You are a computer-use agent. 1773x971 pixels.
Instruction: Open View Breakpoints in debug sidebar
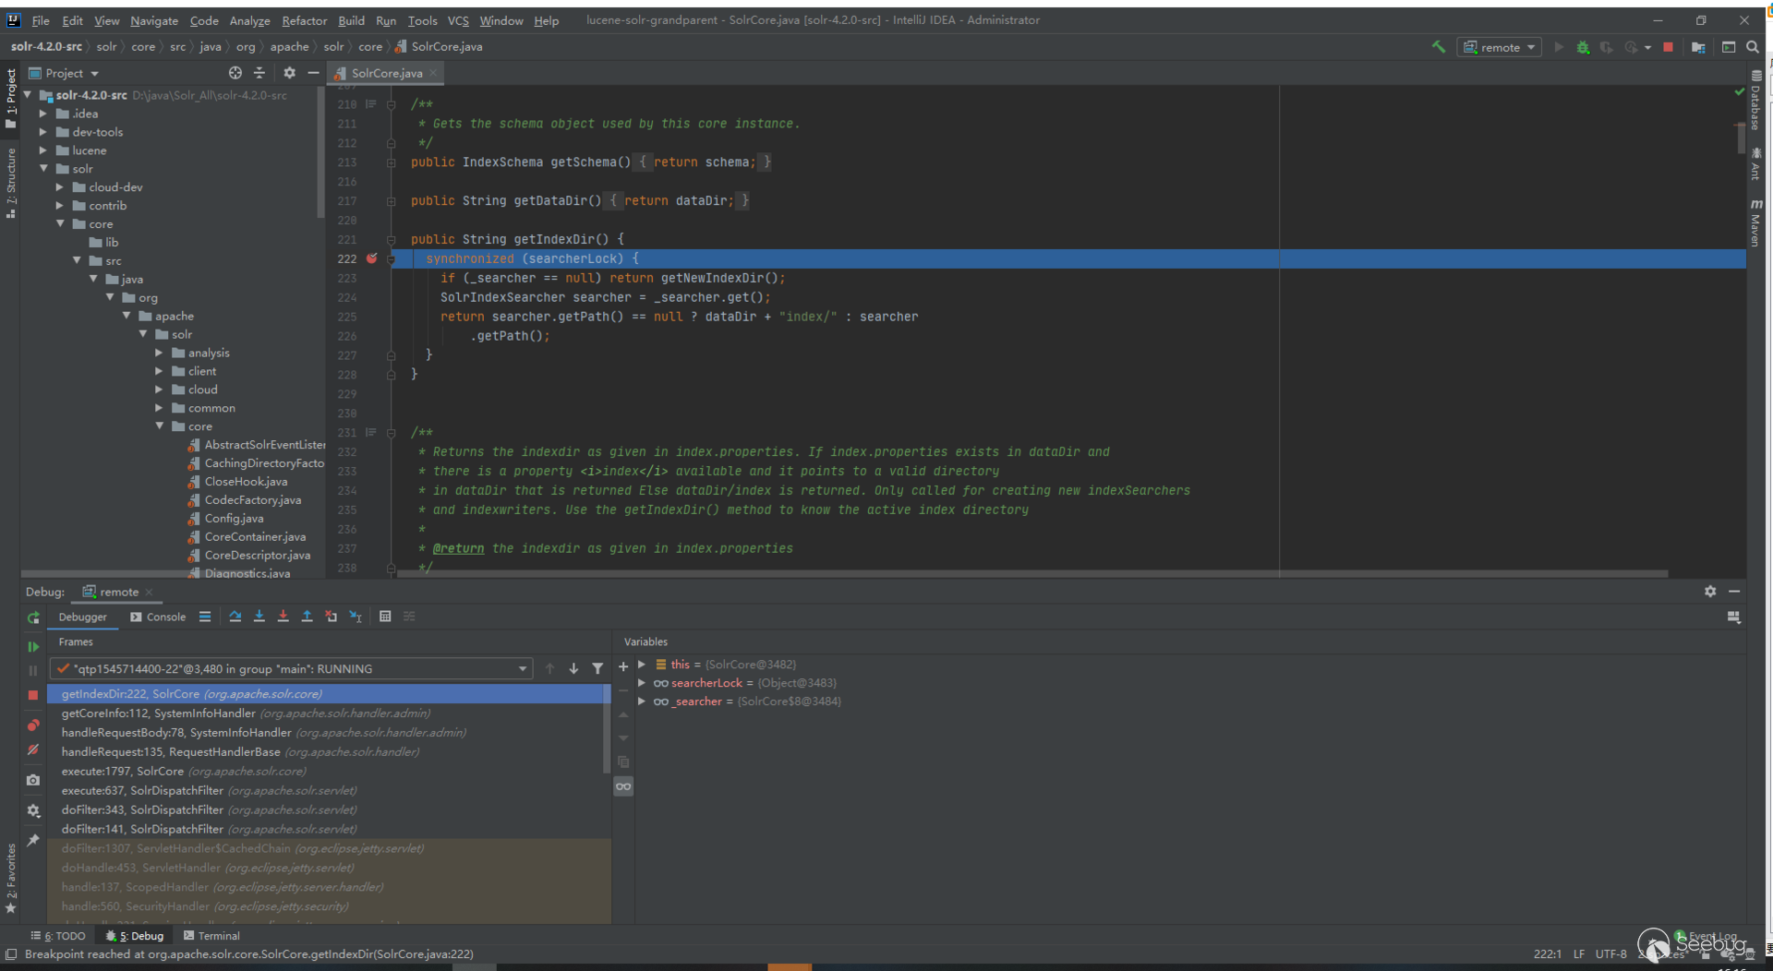33,725
